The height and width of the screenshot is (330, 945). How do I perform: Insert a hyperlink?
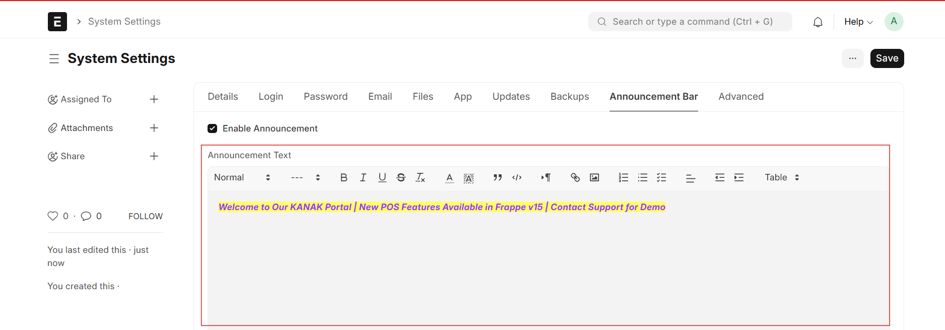pos(575,177)
